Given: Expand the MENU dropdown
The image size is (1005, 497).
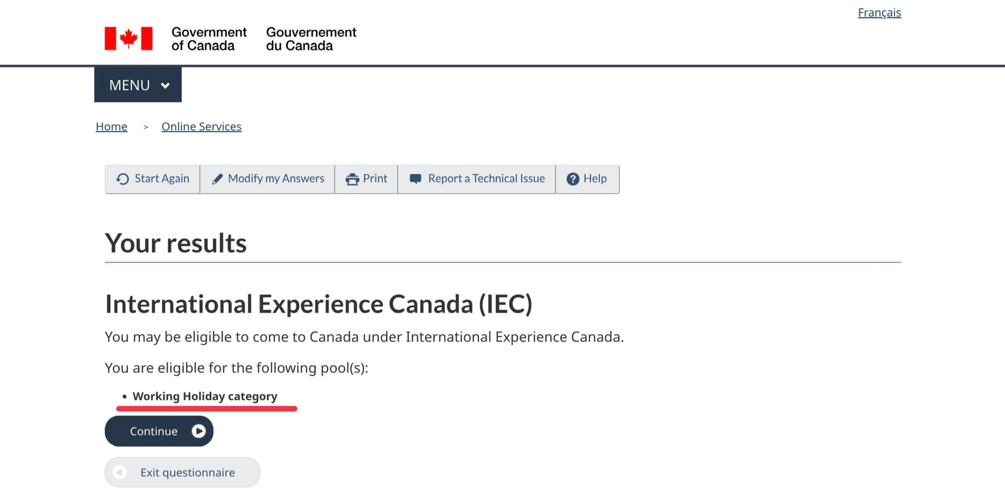Looking at the screenshot, I should pyautogui.click(x=138, y=85).
